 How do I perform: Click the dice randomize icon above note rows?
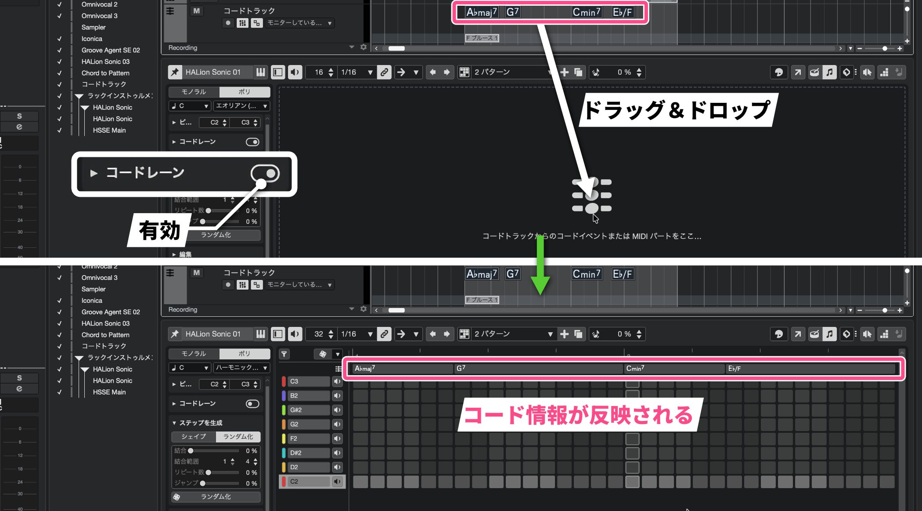(323, 354)
